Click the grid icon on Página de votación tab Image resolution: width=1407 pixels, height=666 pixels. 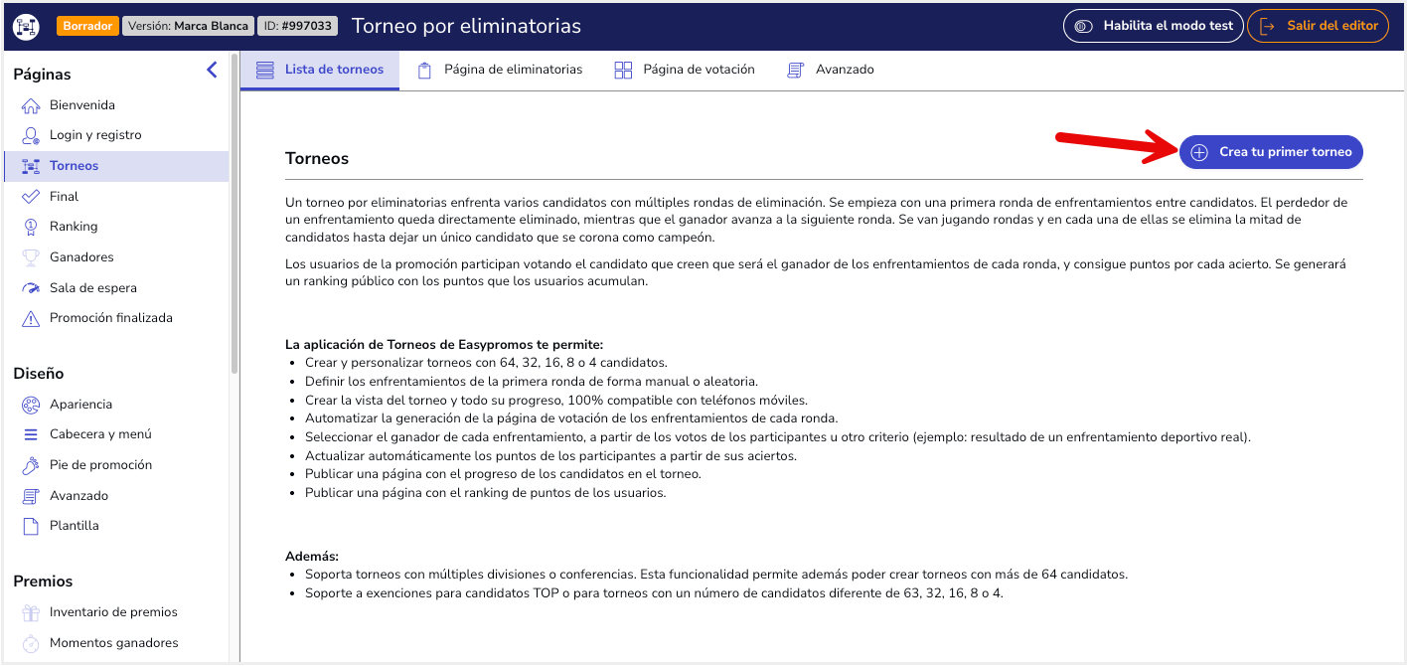tap(623, 70)
